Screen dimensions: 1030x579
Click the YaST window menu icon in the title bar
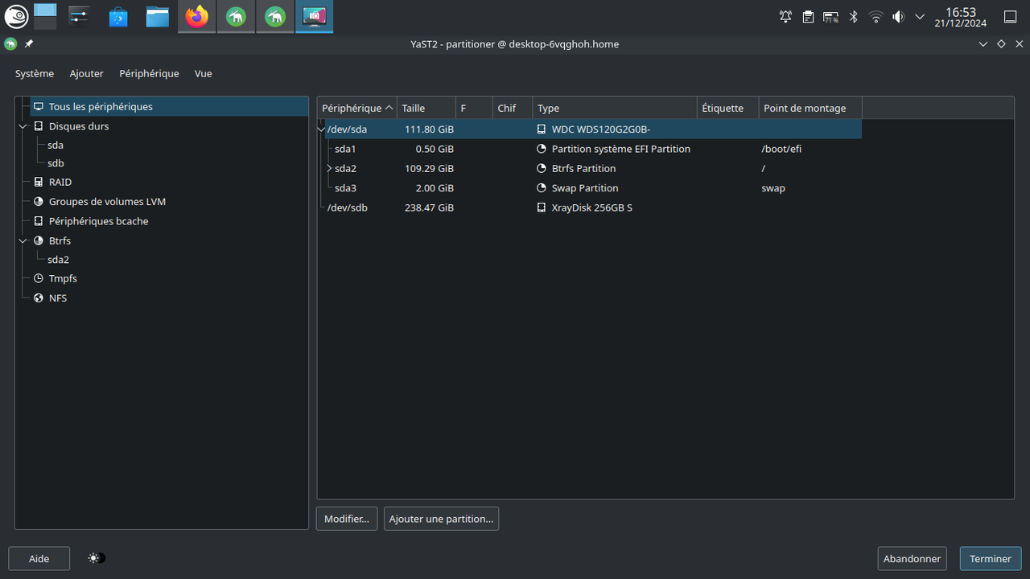pos(10,44)
